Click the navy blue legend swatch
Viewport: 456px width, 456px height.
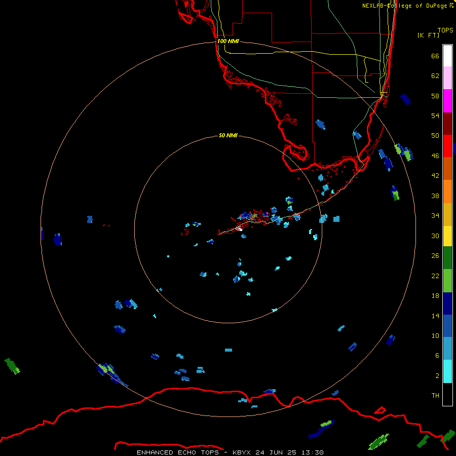(447, 303)
